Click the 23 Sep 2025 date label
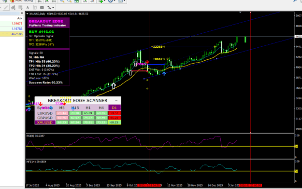This screenshot has width=302, height=189. [x=114, y=185]
